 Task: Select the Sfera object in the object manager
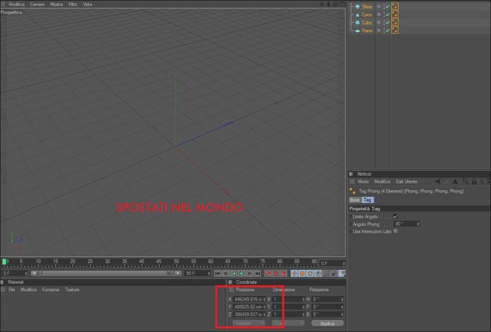pyautogui.click(x=367, y=7)
